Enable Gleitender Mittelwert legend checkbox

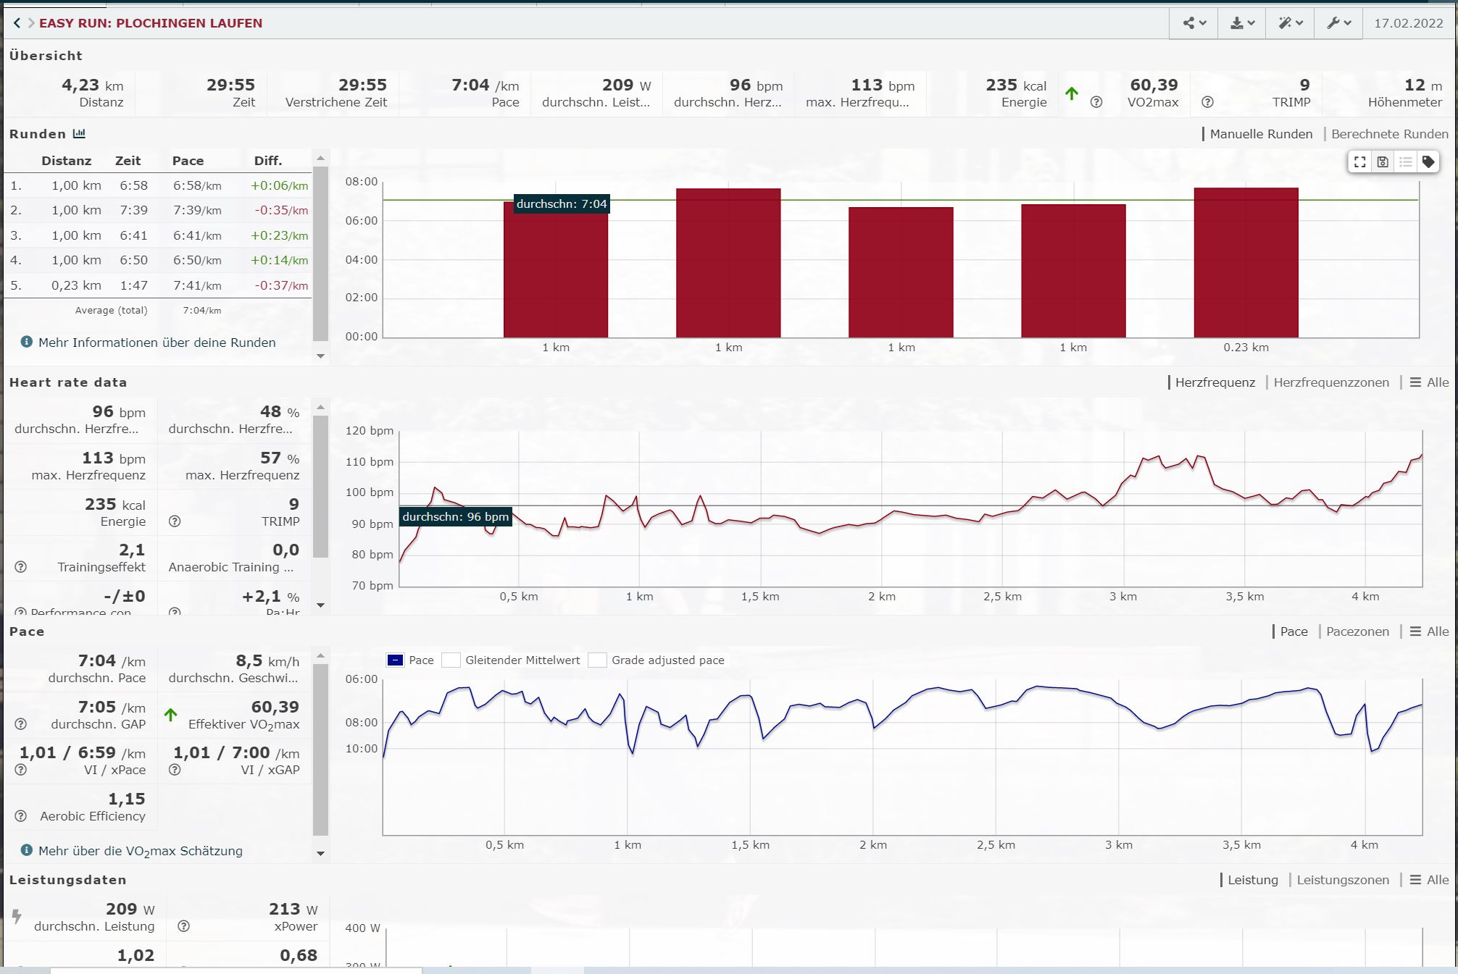pyautogui.click(x=451, y=660)
